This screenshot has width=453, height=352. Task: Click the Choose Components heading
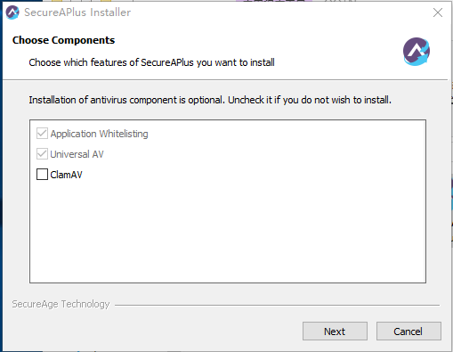[x=63, y=40]
